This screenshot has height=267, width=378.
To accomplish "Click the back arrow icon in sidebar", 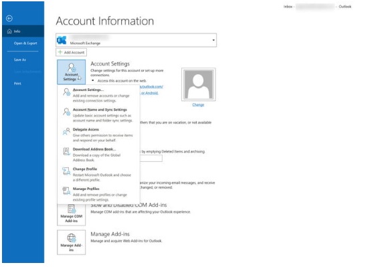I will point(9,18).
